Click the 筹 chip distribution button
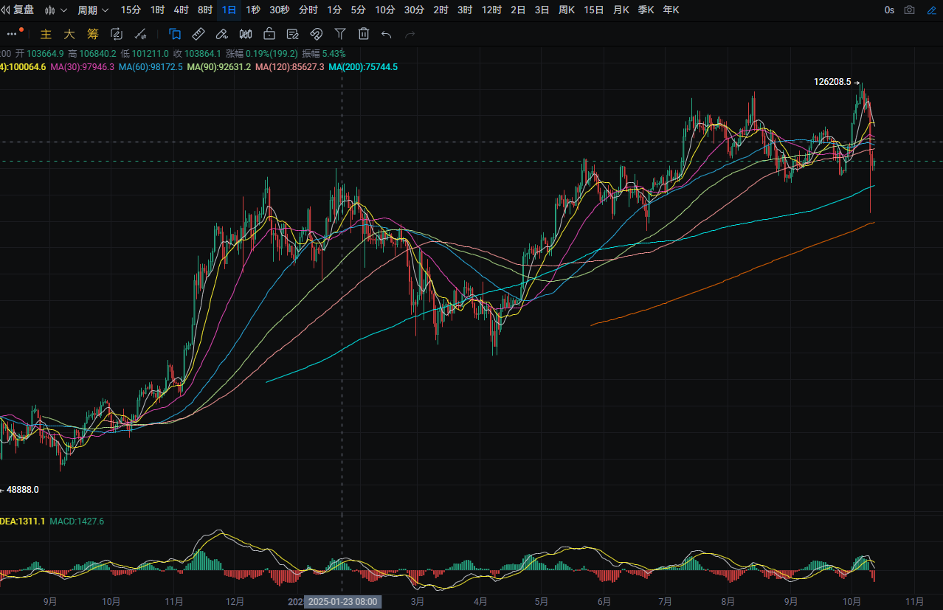The image size is (943, 610). click(92, 34)
